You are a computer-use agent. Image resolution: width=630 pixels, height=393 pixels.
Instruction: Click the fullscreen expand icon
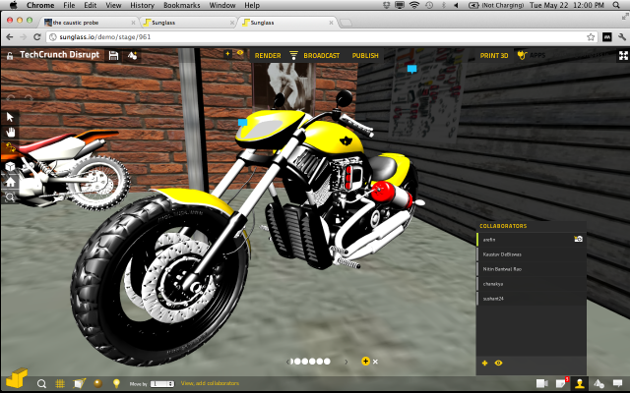623,55
